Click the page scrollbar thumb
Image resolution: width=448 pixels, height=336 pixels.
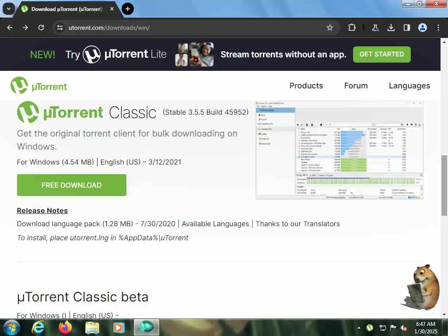tap(444, 185)
